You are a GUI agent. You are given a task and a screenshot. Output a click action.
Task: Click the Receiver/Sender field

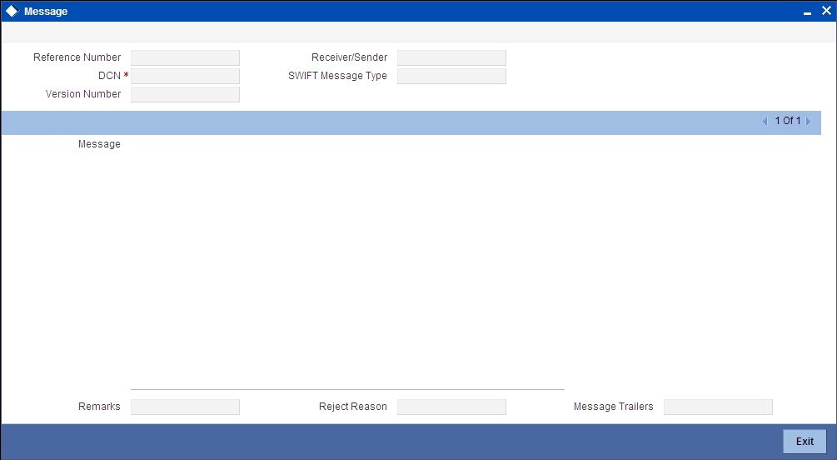click(451, 57)
